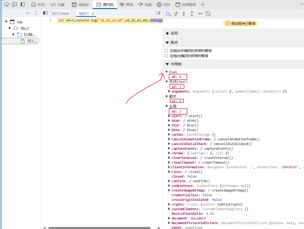The height and width of the screenshot is (229, 304).
Task: Toggle device emulation icon
Action: click(x=14, y=4)
